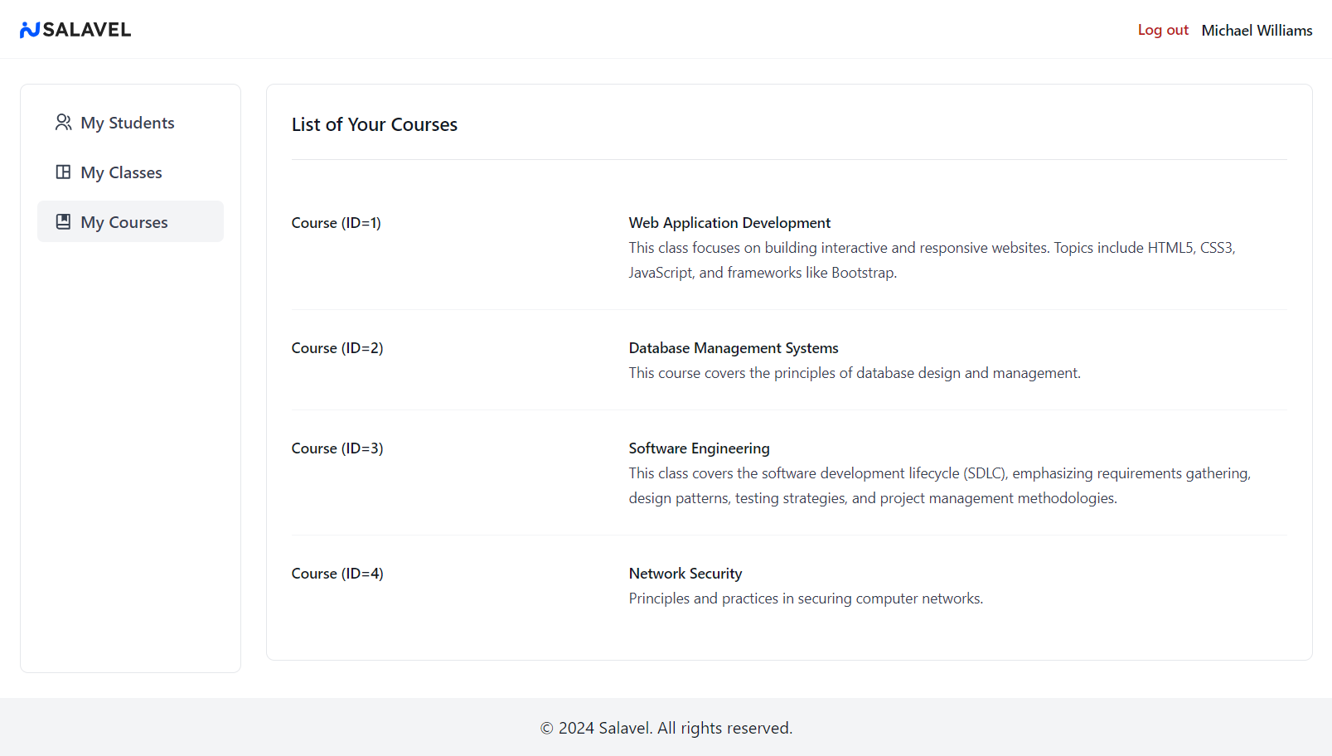
Task: Open the My Students sidebar label
Action: pos(128,123)
